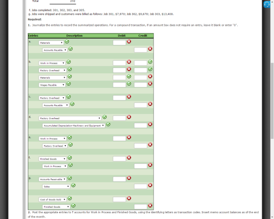
Task: Open the Cost of Goods Sold dropdown
Action: [52, 199]
